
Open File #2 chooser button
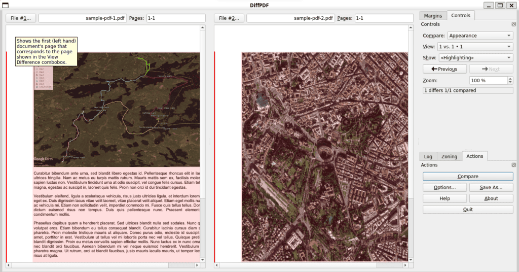point(229,18)
